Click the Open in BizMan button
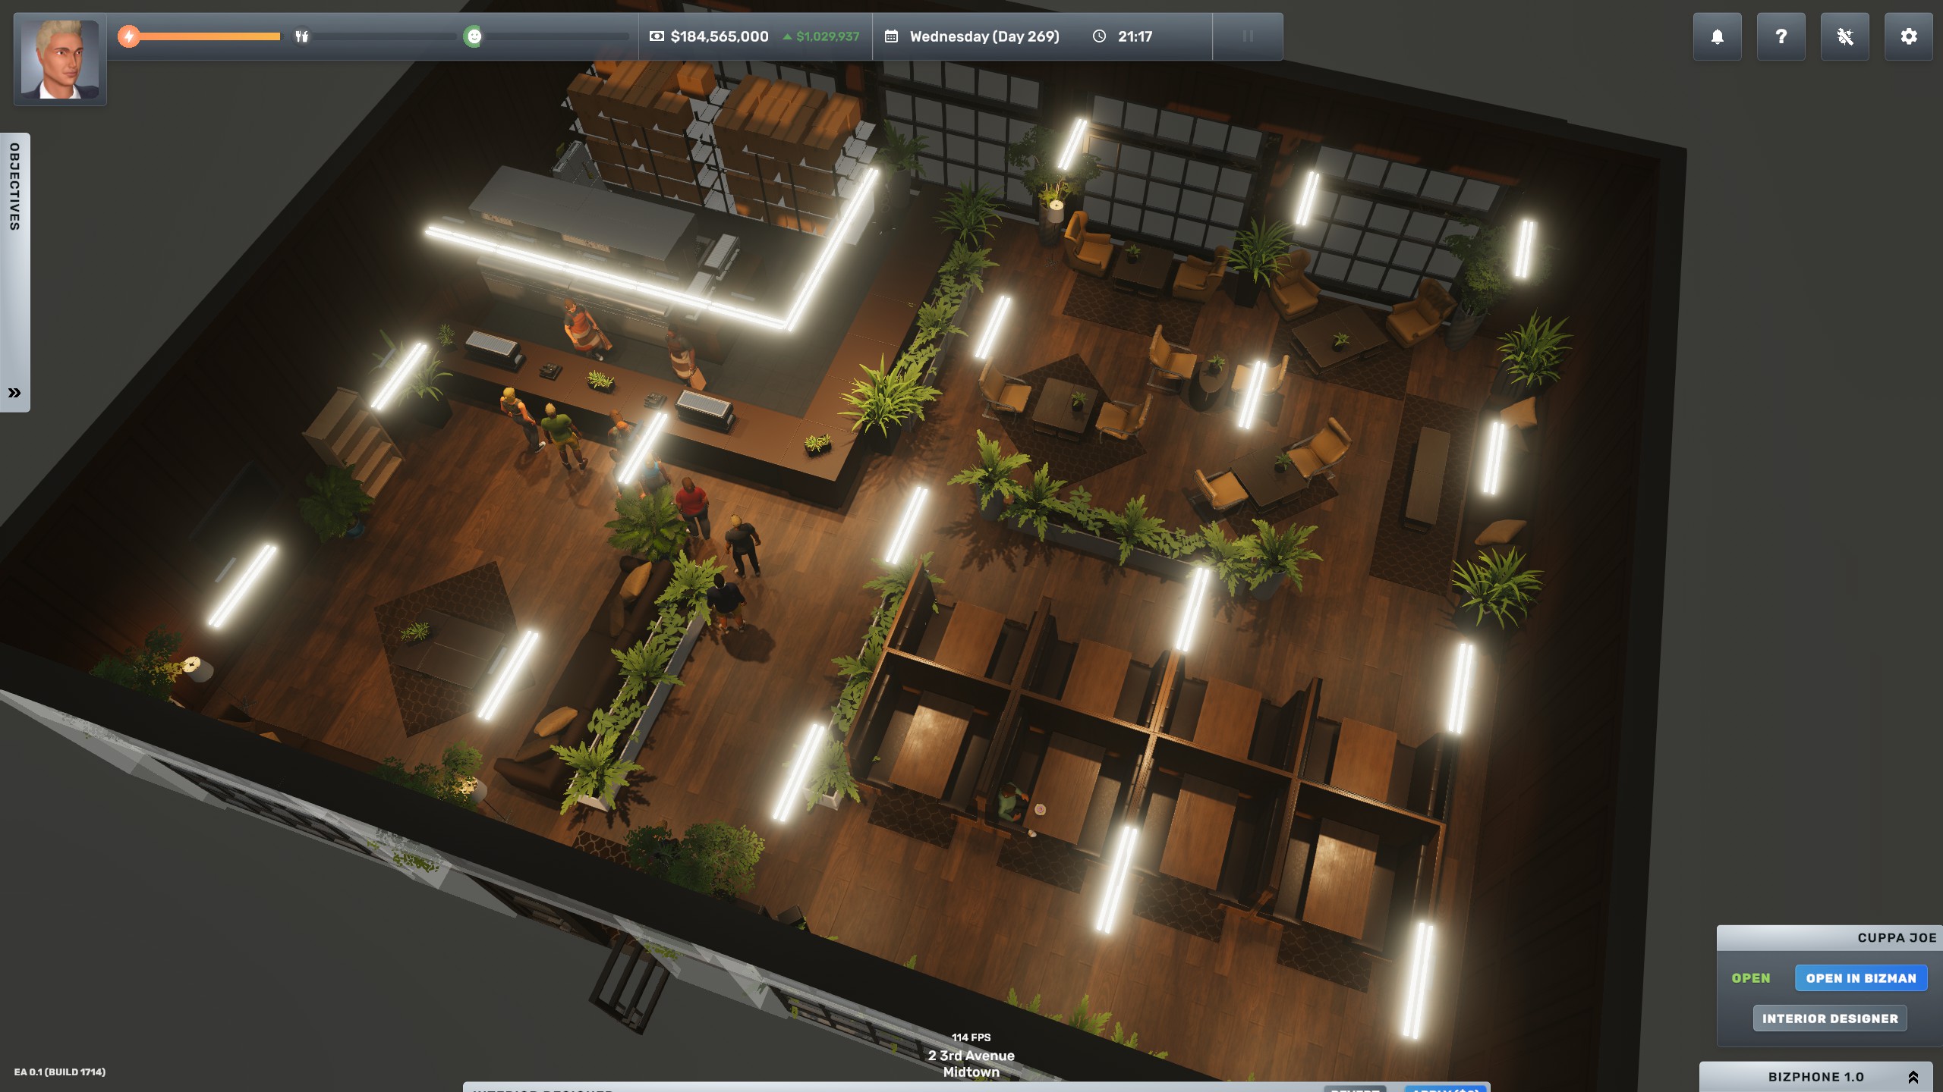1943x1092 pixels. click(1860, 978)
